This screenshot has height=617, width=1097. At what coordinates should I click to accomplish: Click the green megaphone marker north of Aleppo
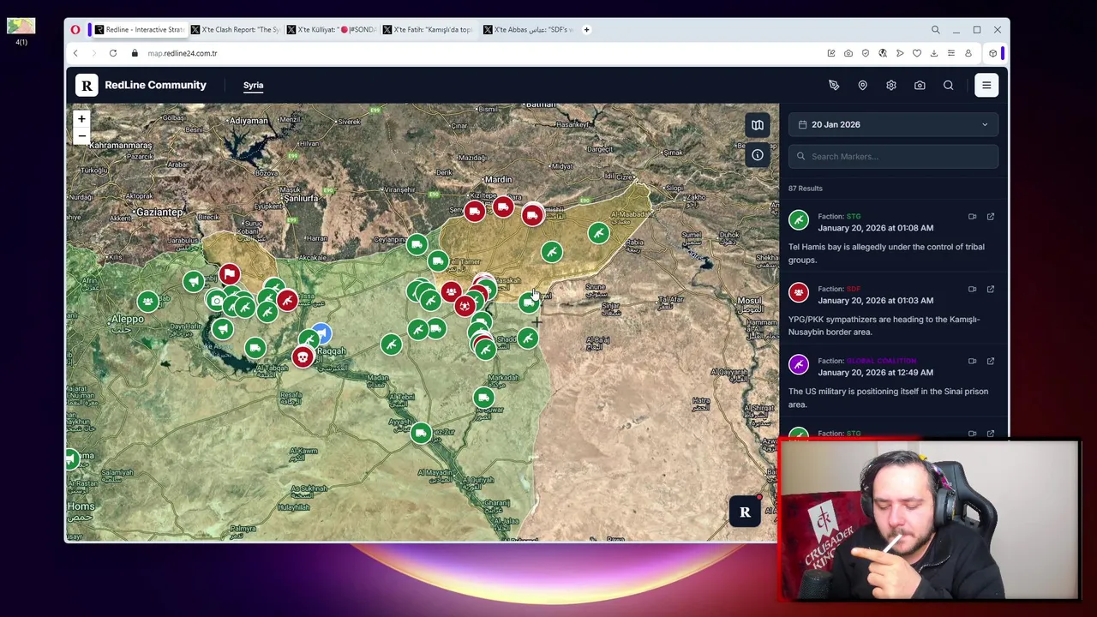coord(194,281)
